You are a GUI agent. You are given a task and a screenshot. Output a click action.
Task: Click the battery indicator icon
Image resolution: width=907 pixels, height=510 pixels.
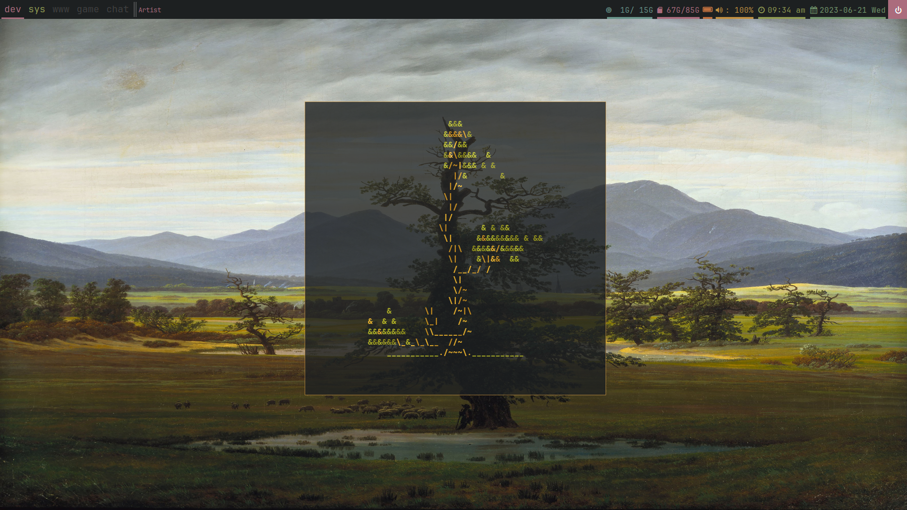(707, 10)
